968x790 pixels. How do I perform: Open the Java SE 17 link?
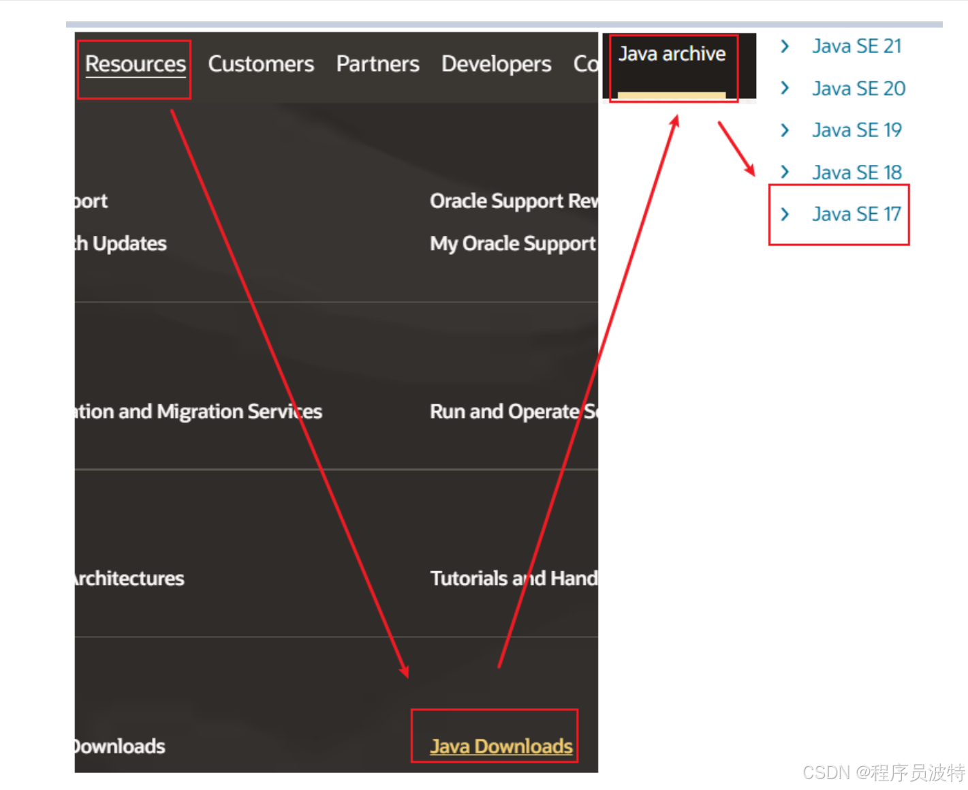[856, 214]
